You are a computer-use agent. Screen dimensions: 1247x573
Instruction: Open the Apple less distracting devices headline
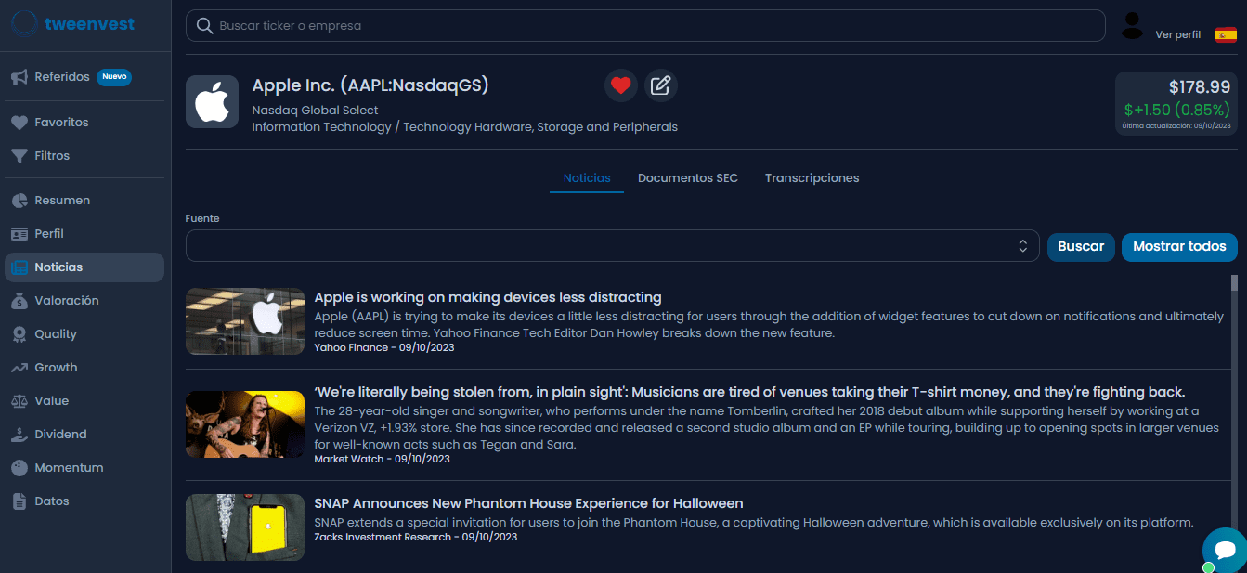coord(487,297)
